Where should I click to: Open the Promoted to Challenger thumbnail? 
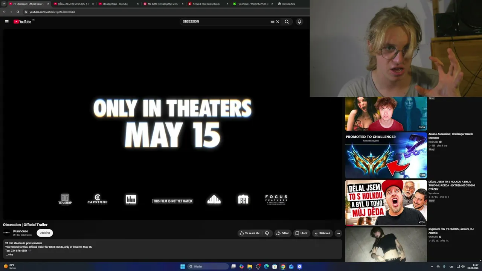click(386, 155)
